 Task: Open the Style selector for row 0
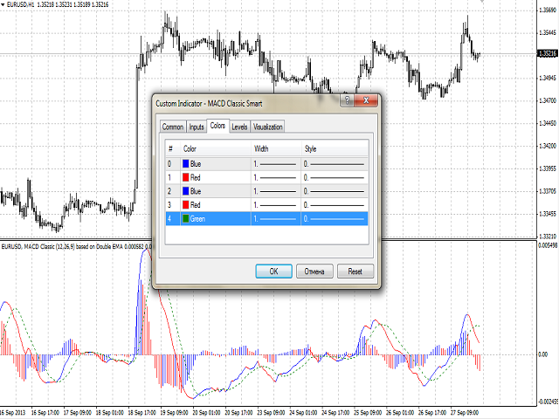tap(335, 164)
